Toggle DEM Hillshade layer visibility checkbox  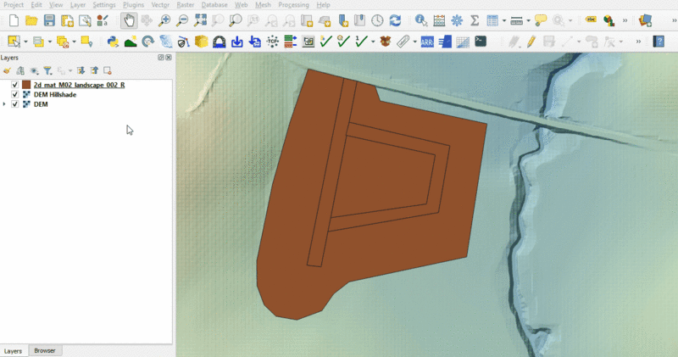pyautogui.click(x=15, y=95)
